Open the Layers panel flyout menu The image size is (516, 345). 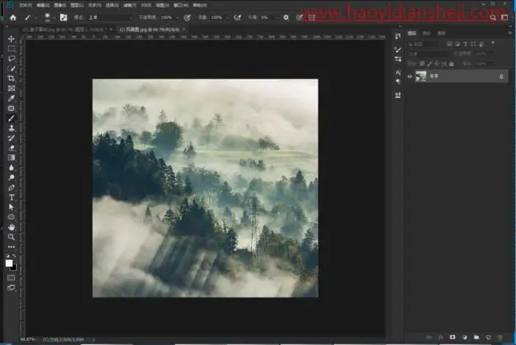click(x=510, y=33)
